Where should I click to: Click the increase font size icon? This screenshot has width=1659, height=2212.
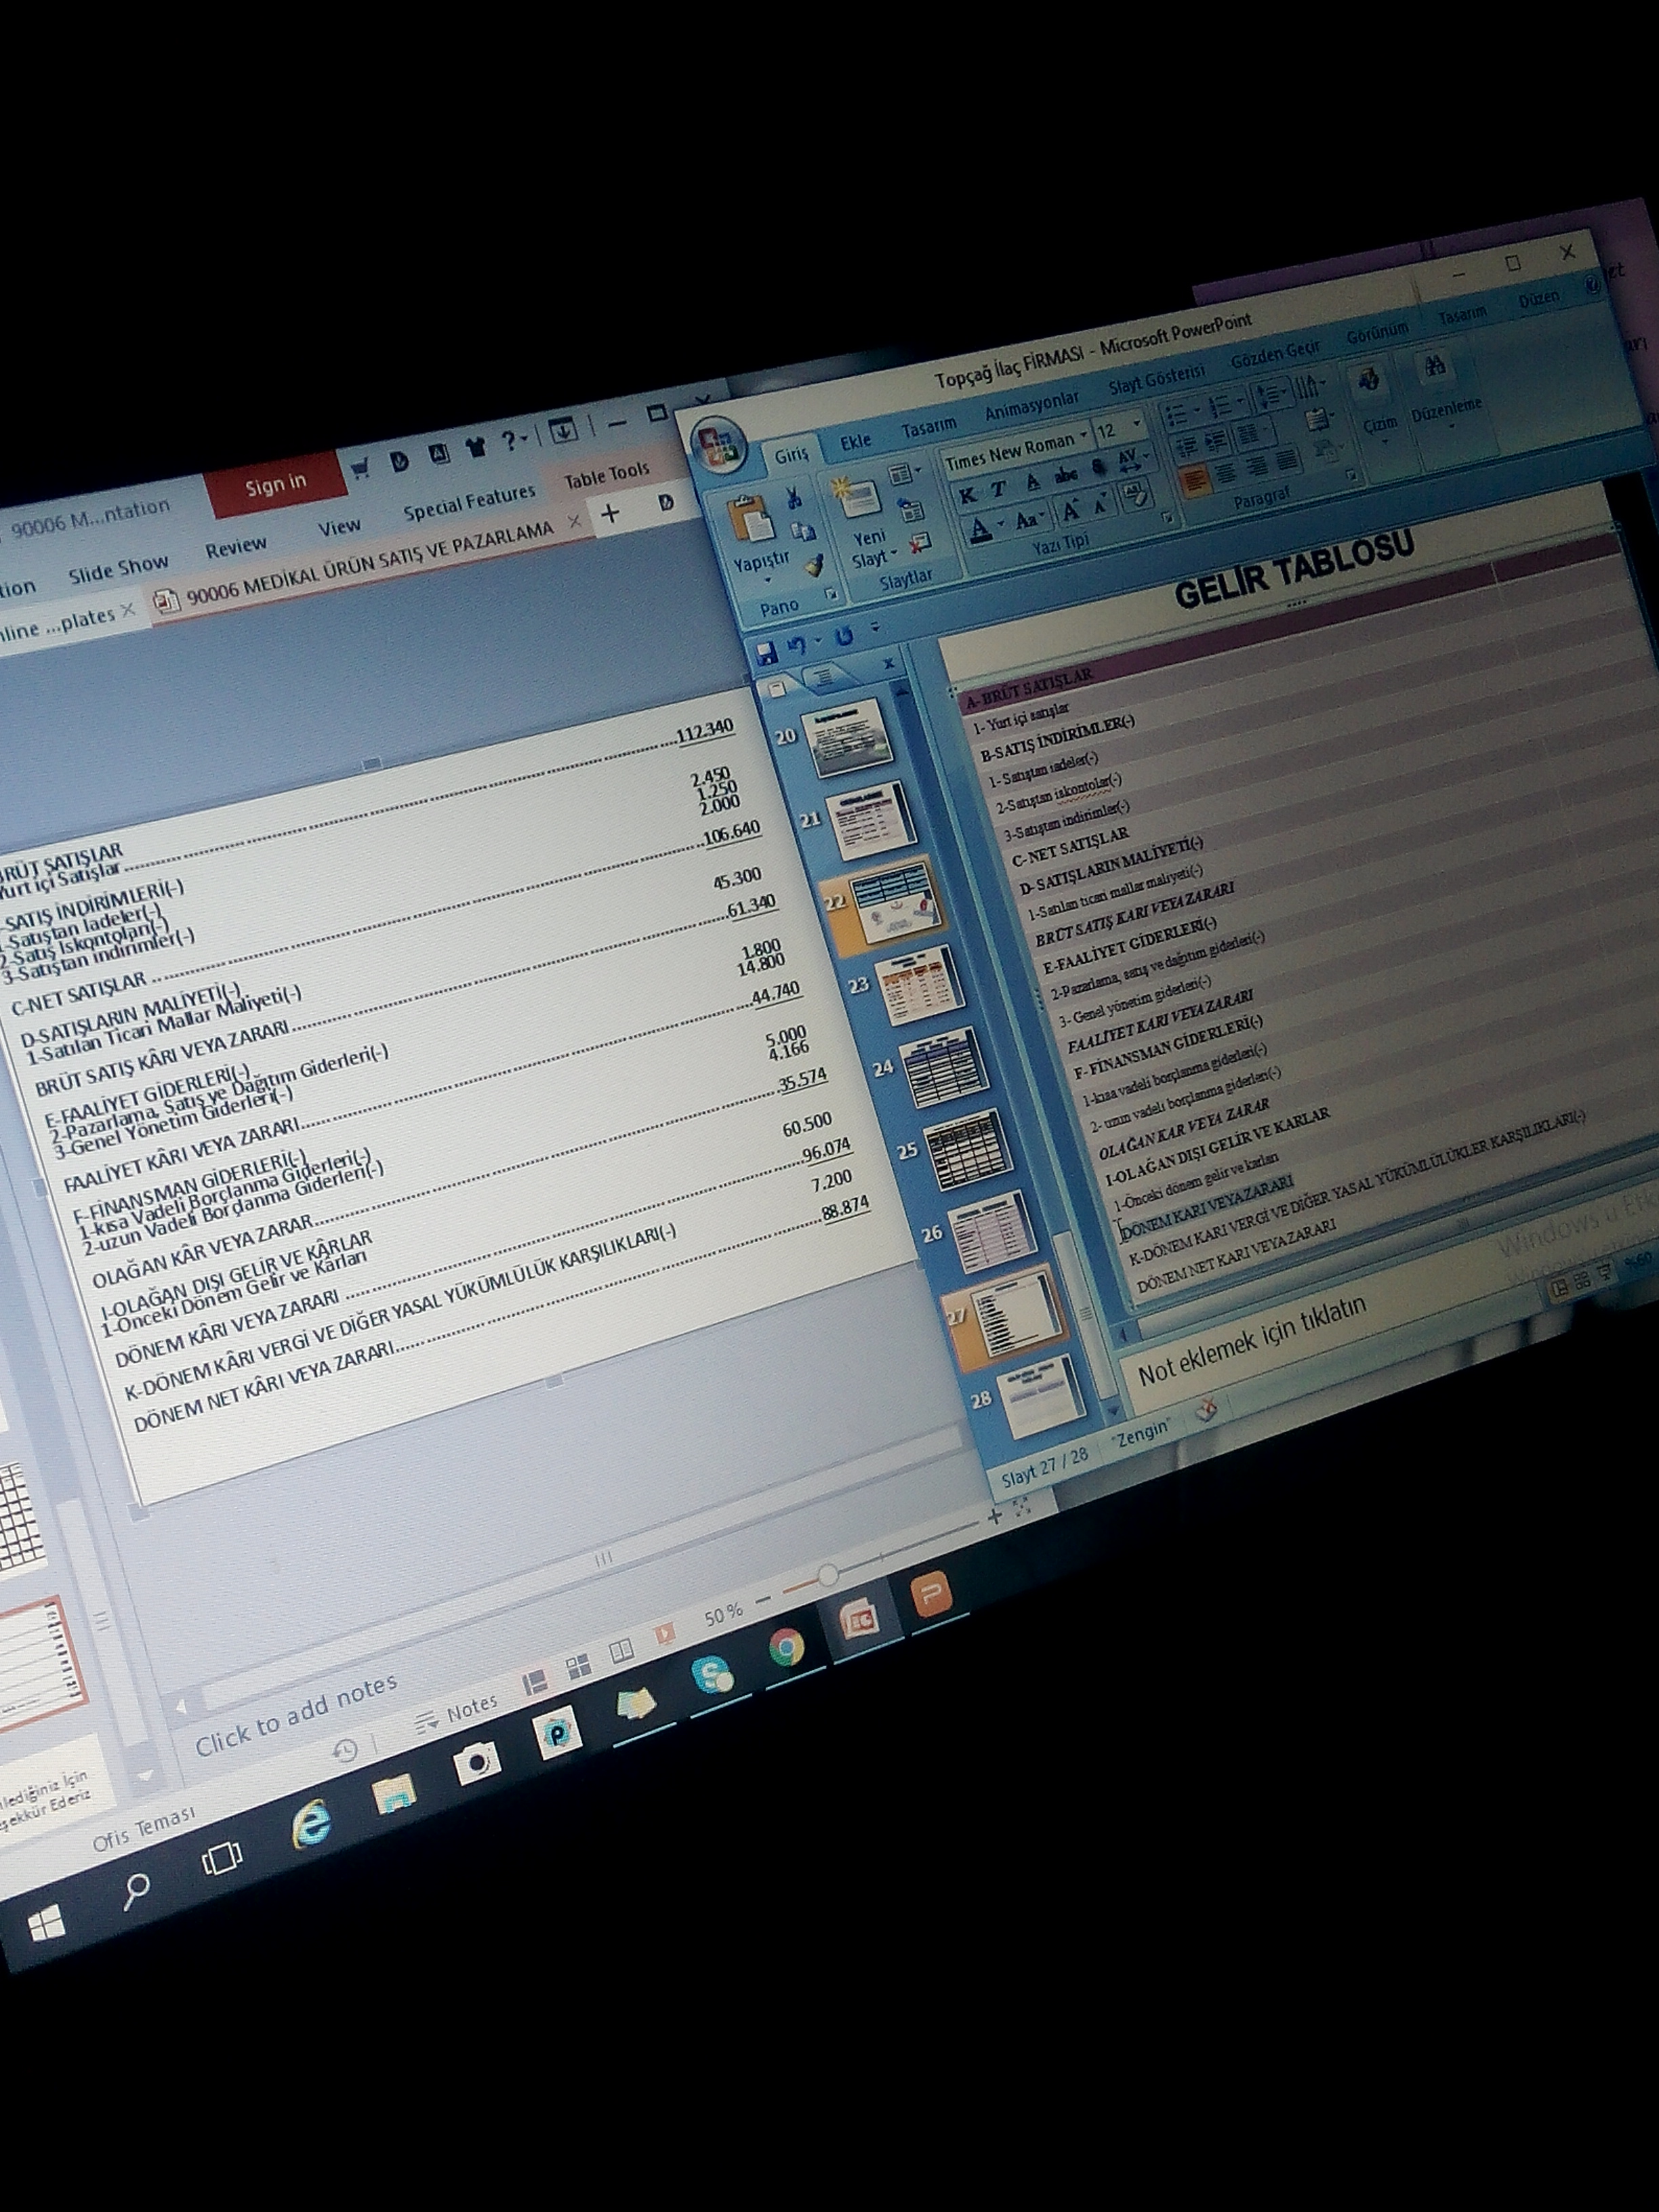pyautogui.click(x=1072, y=510)
